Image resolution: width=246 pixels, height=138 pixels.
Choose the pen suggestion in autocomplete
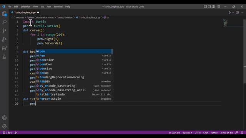73,51
